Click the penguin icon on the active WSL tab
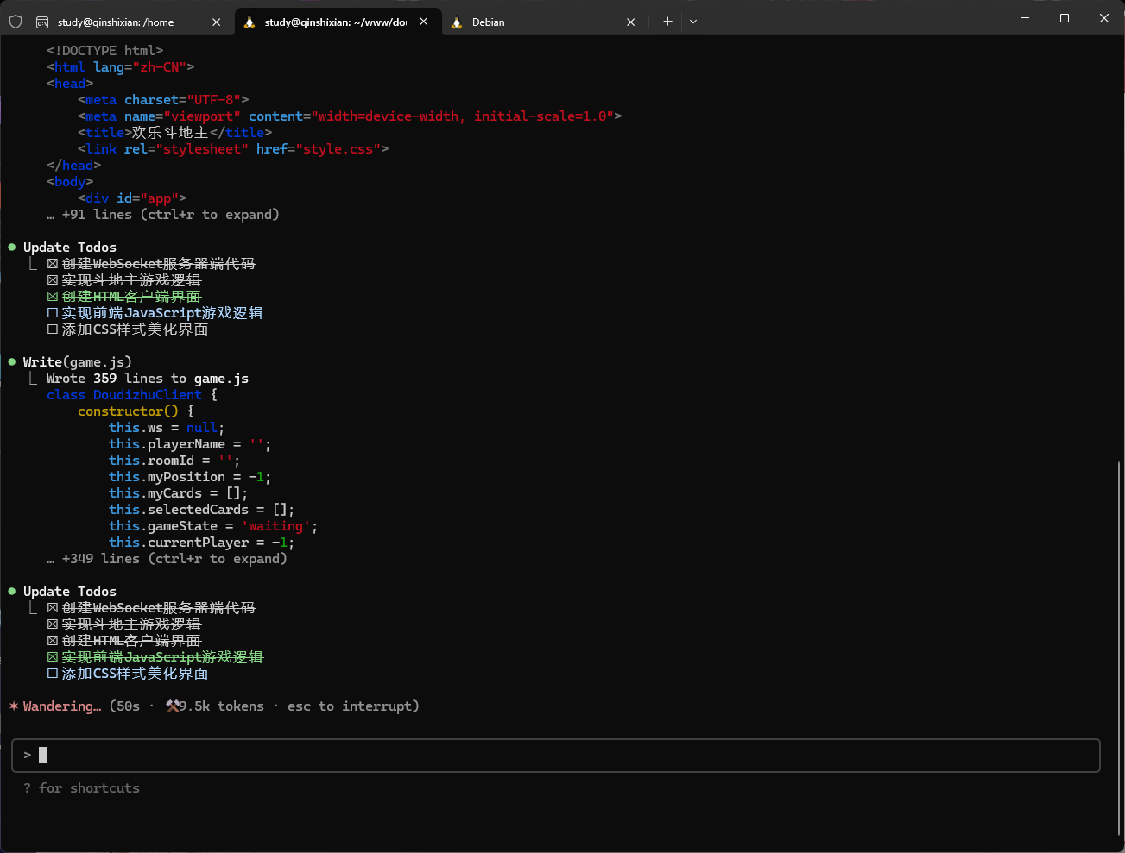 [x=250, y=22]
